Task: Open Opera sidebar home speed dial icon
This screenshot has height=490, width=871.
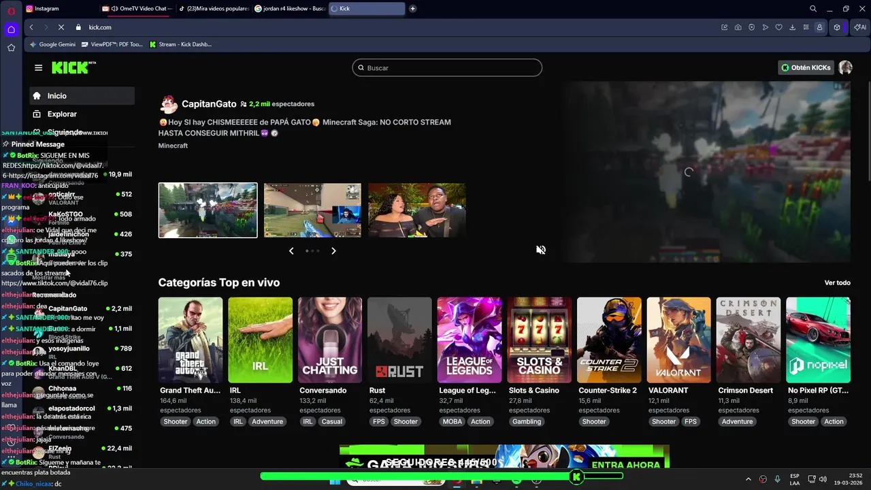Action: coord(11,29)
